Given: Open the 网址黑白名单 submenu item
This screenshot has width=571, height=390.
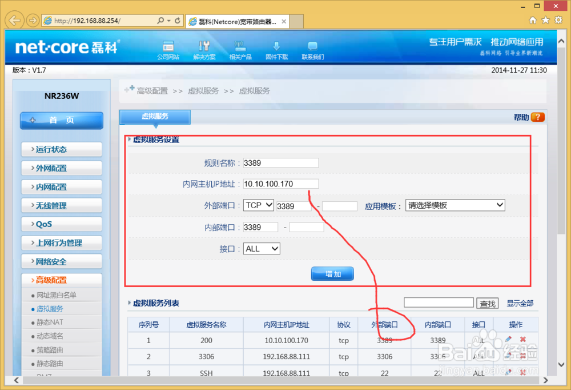Looking at the screenshot, I should click(x=57, y=295).
